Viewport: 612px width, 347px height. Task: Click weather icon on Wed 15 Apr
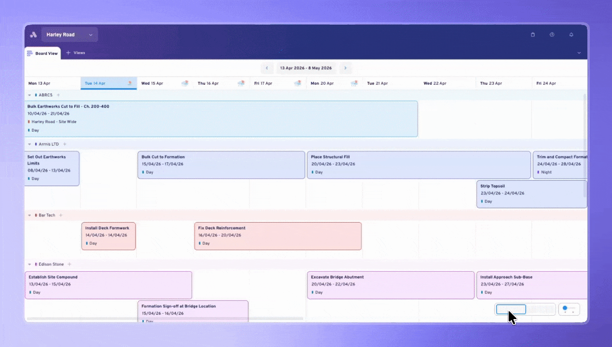185,83
